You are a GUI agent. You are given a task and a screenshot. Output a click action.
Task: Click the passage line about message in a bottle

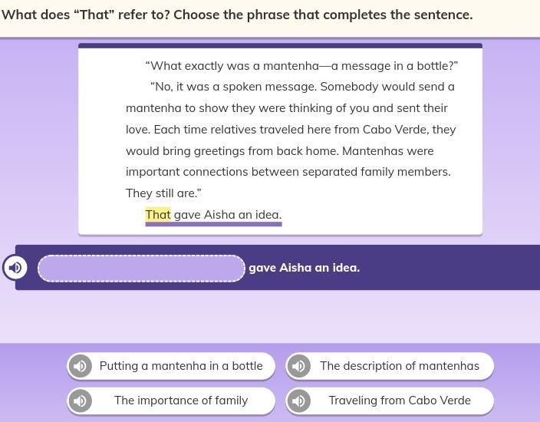(x=301, y=65)
